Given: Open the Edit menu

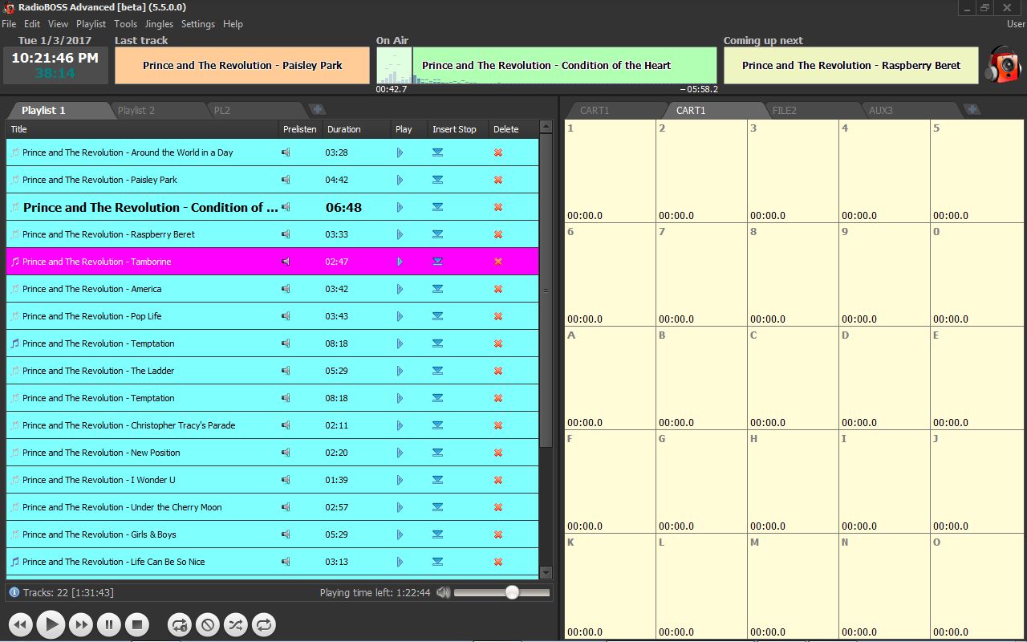Looking at the screenshot, I should pos(32,24).
